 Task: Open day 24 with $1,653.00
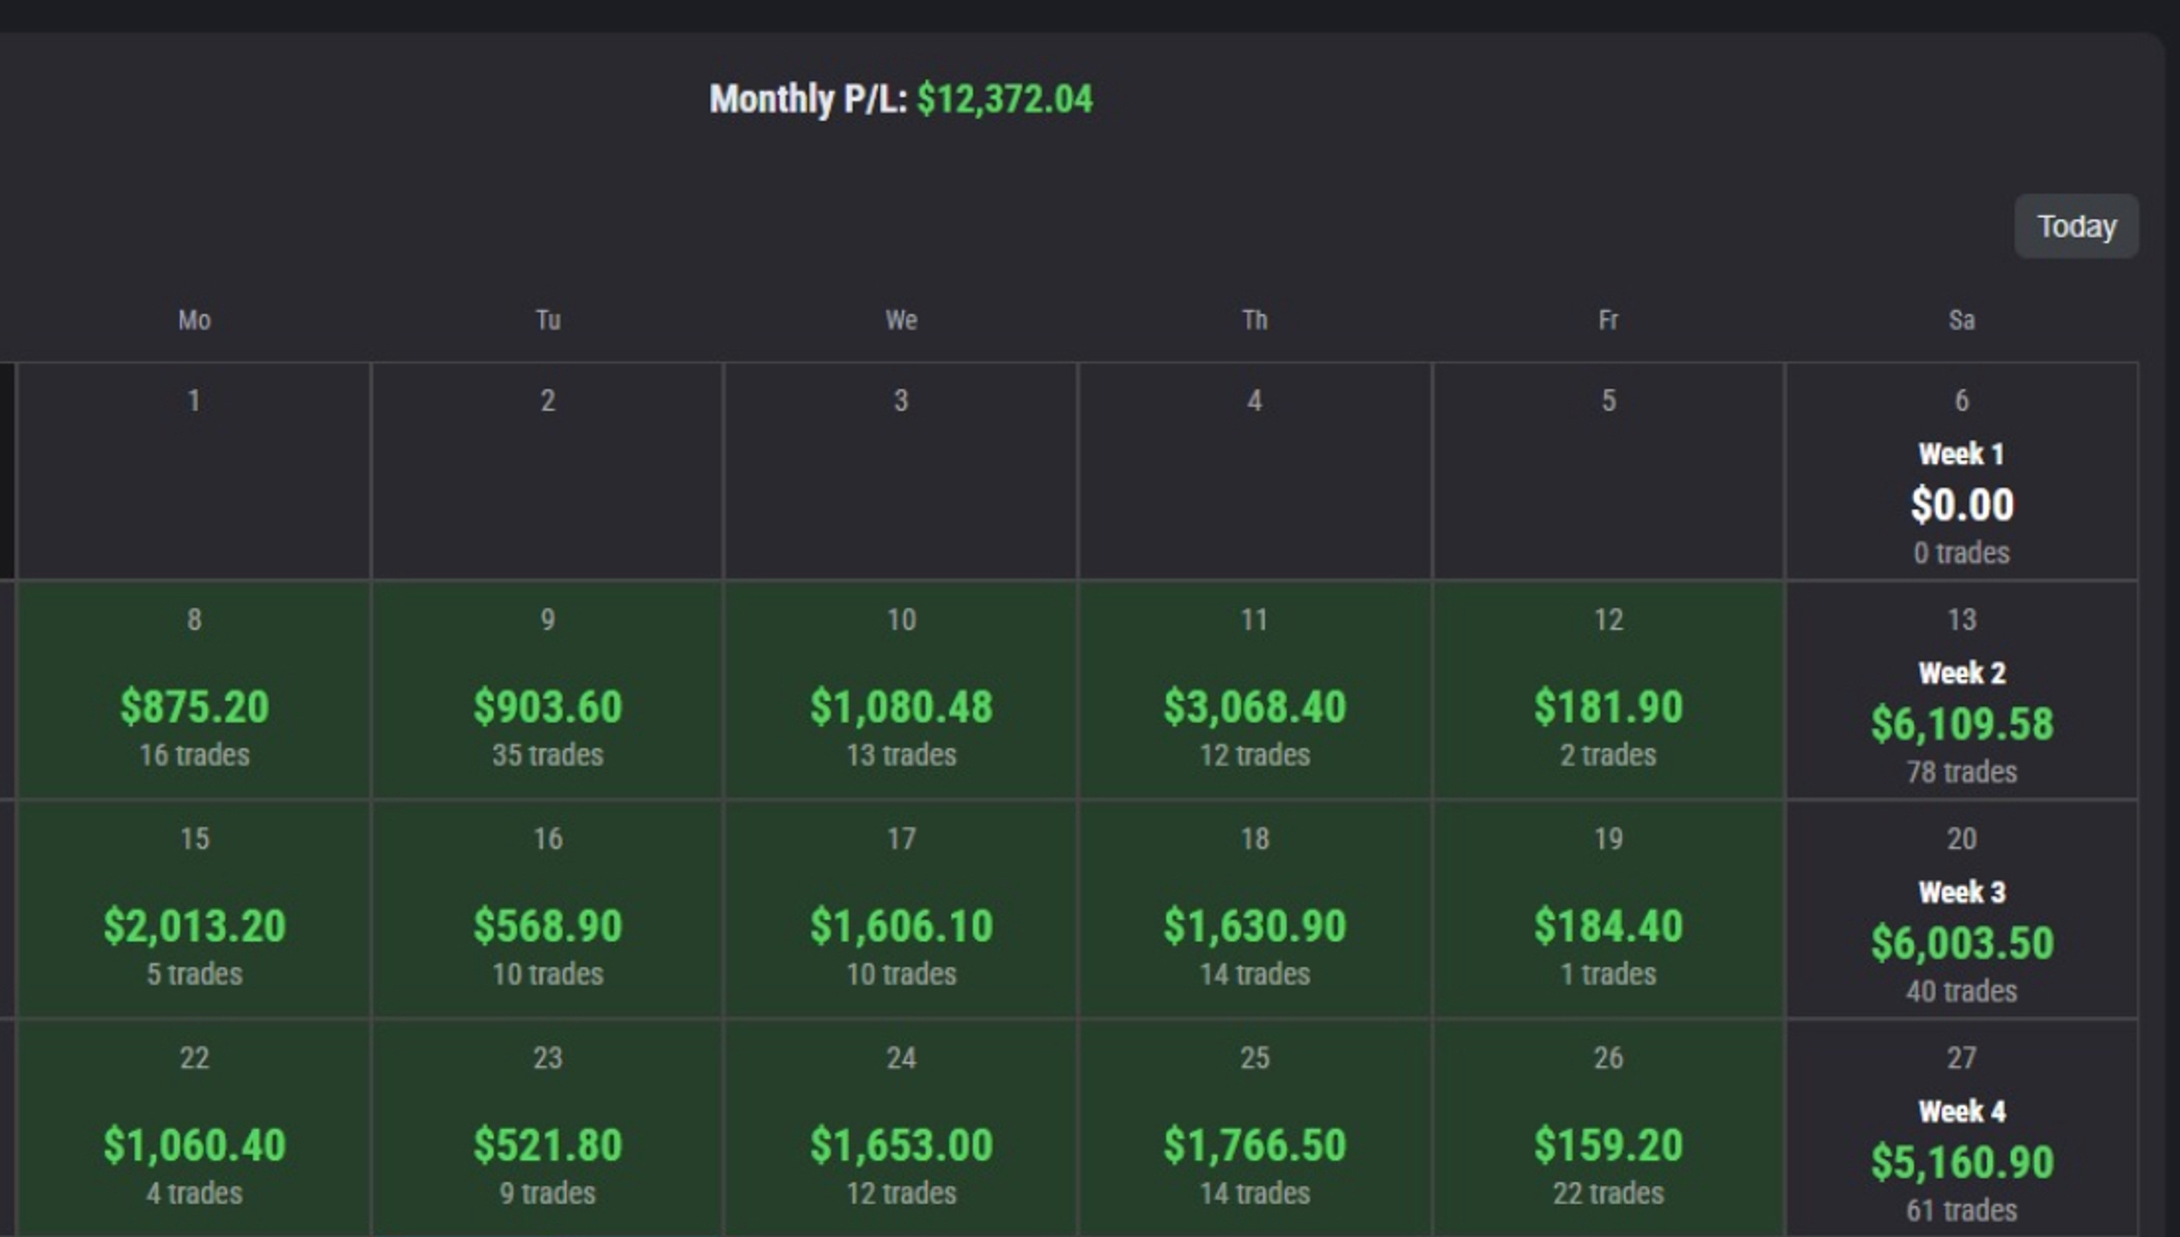coord(901,1128)
